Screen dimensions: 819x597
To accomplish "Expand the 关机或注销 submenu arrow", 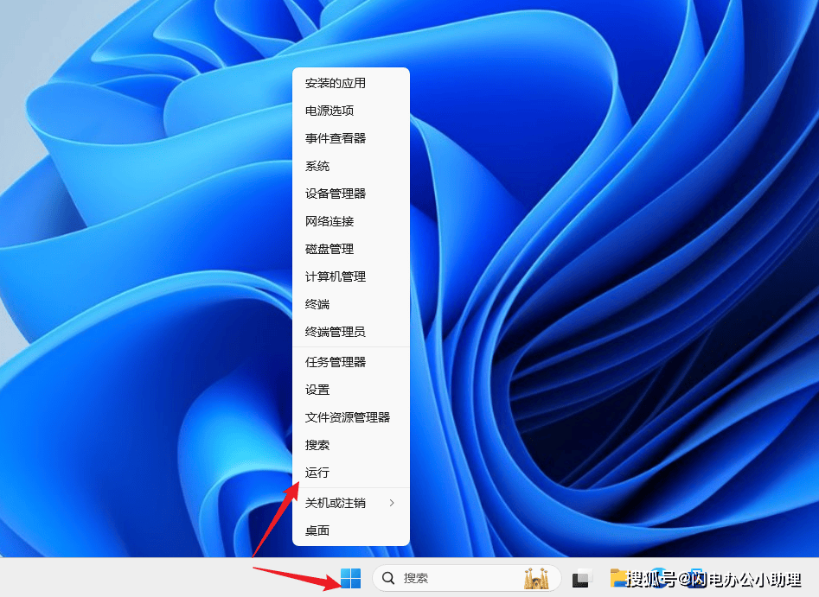I will click(x=392, y=503).
